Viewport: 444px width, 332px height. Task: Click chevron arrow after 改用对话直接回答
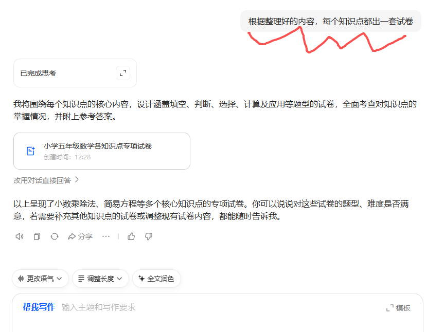[x=77, y=180]
